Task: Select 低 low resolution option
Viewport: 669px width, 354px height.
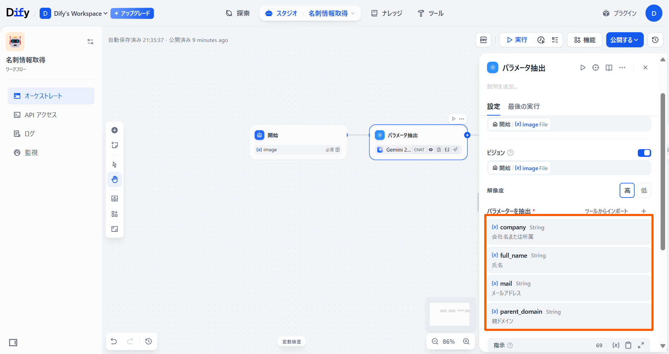Action: (644, 190)
